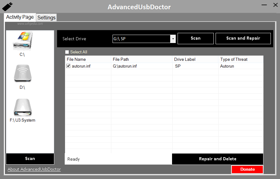Sort by the Drive Label column header
The image size is (280, 179).
pos(195,59)
